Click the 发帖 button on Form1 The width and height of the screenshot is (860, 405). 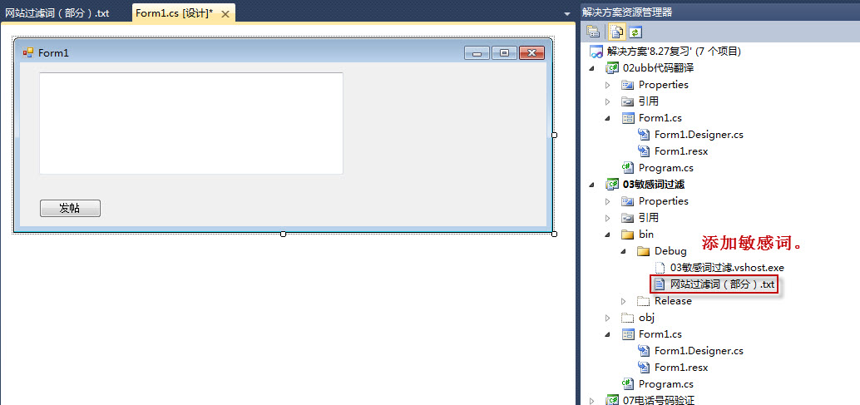coord(70,208)
